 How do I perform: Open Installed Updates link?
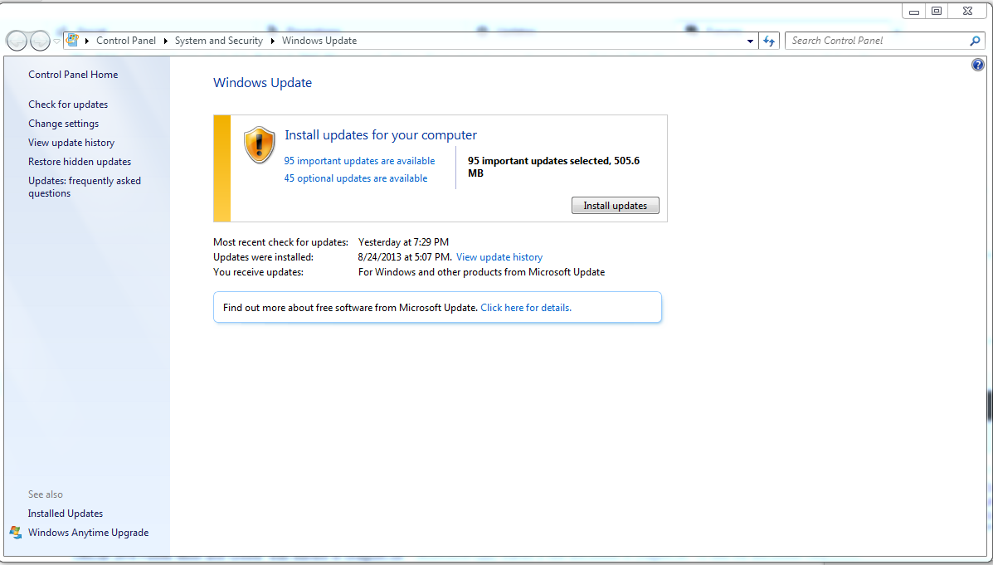click(66, 514)
